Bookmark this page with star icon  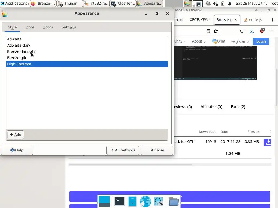[216, 31]
